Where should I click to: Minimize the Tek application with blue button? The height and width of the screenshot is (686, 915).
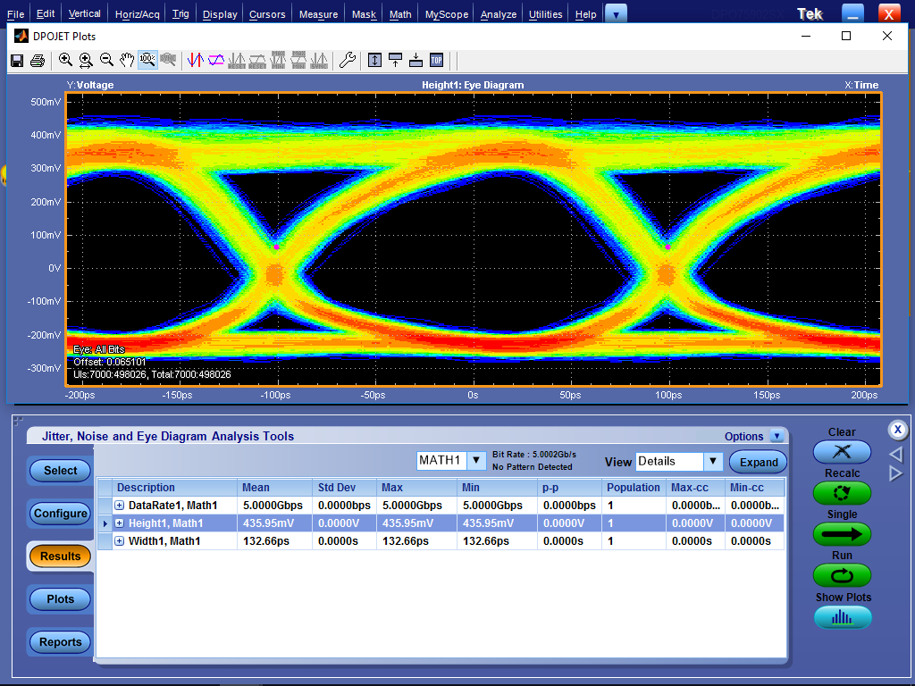(x=852, y=14)
